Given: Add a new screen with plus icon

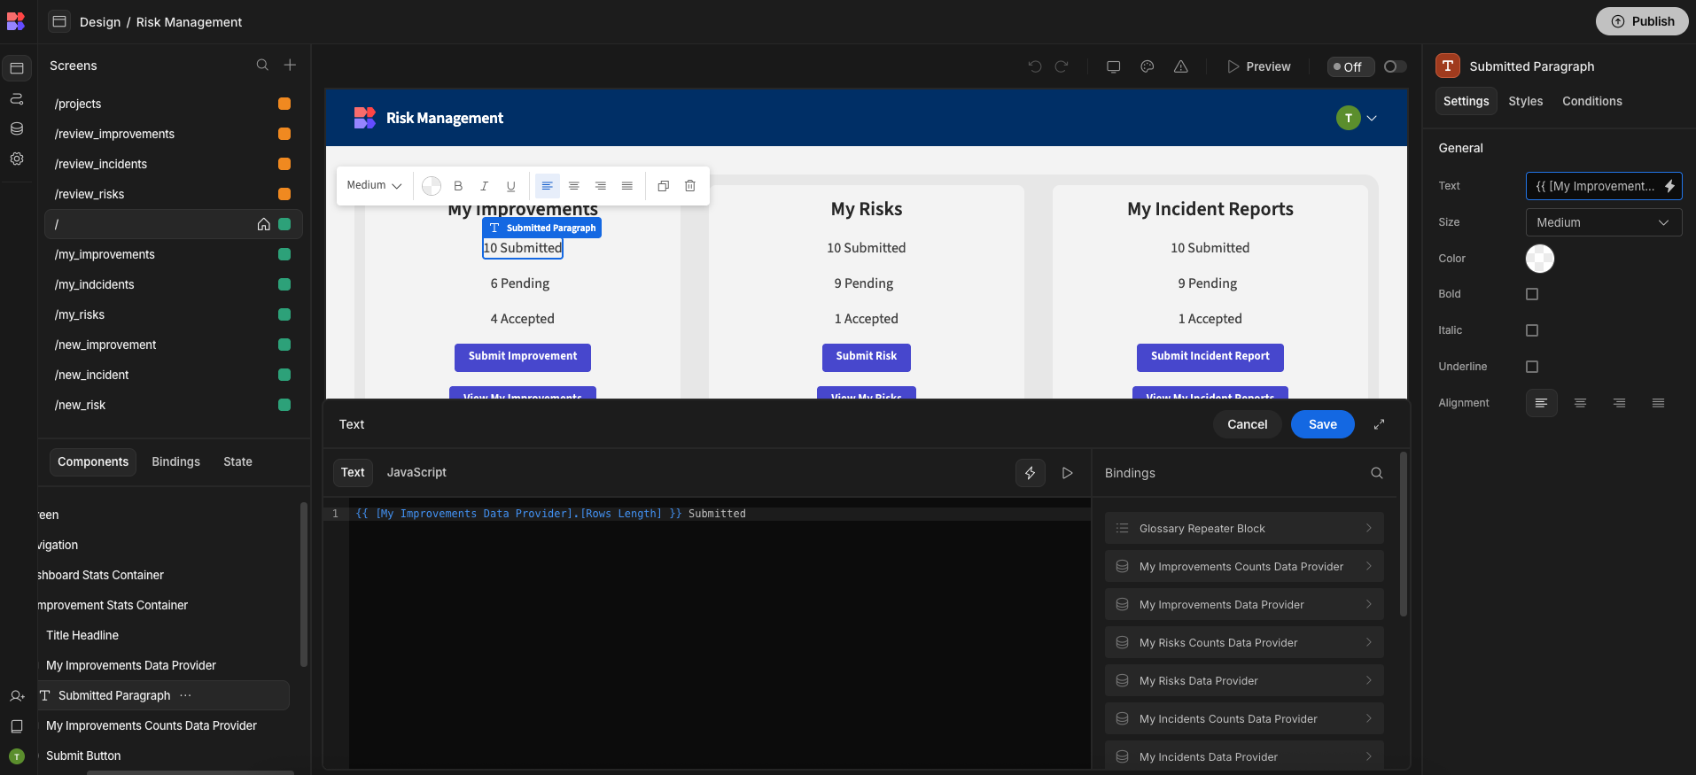Looking at the screenshot, I should (290, 65).
